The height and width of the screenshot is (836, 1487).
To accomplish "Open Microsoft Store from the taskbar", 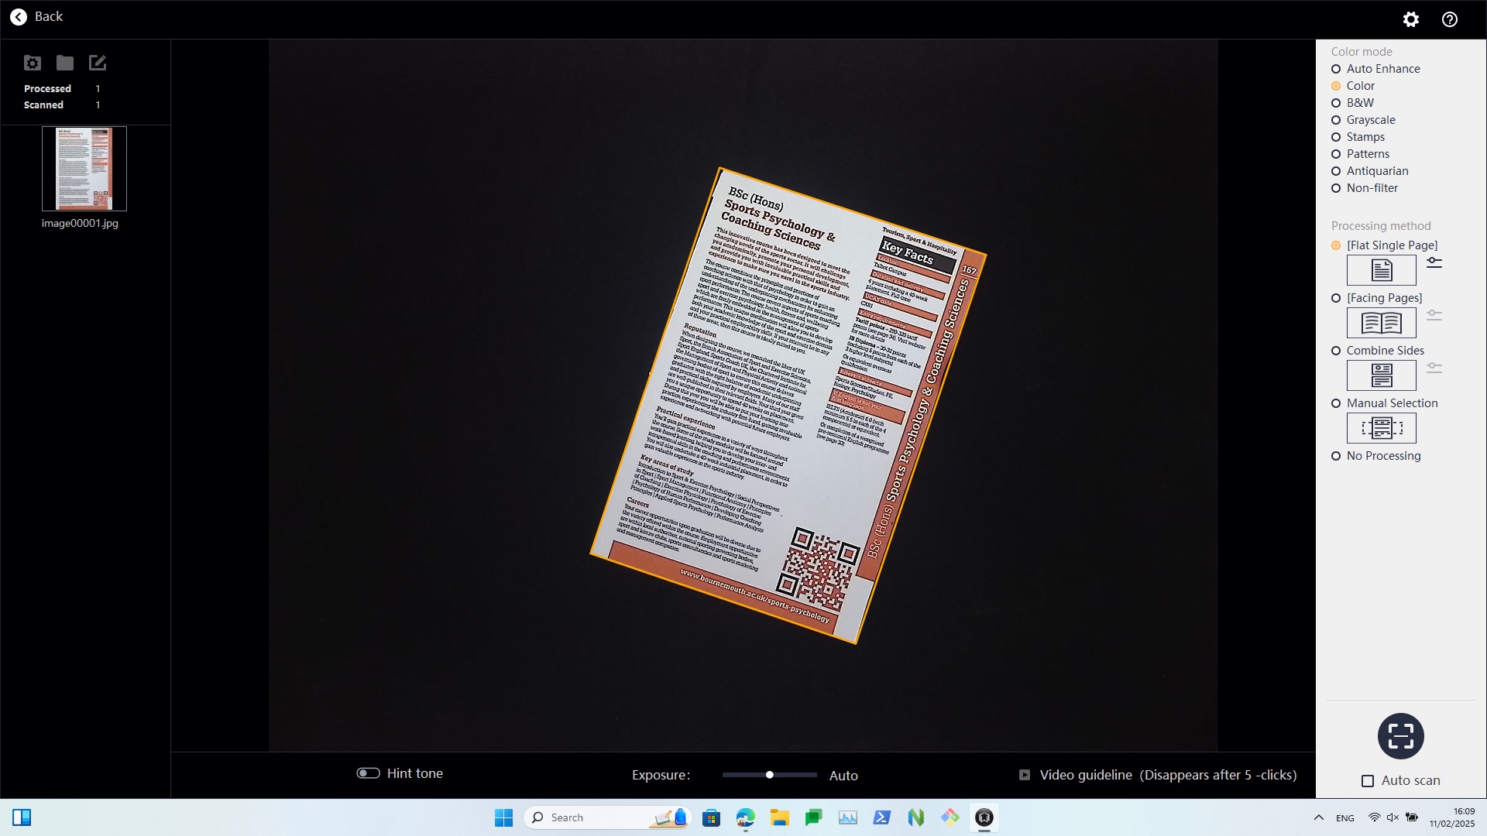I will pos(711,817).
